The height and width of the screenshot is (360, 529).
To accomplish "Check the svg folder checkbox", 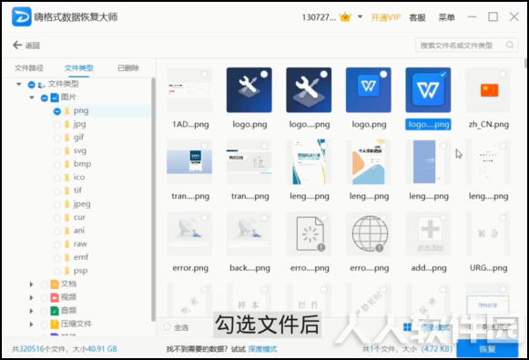I will click(57, 151).
